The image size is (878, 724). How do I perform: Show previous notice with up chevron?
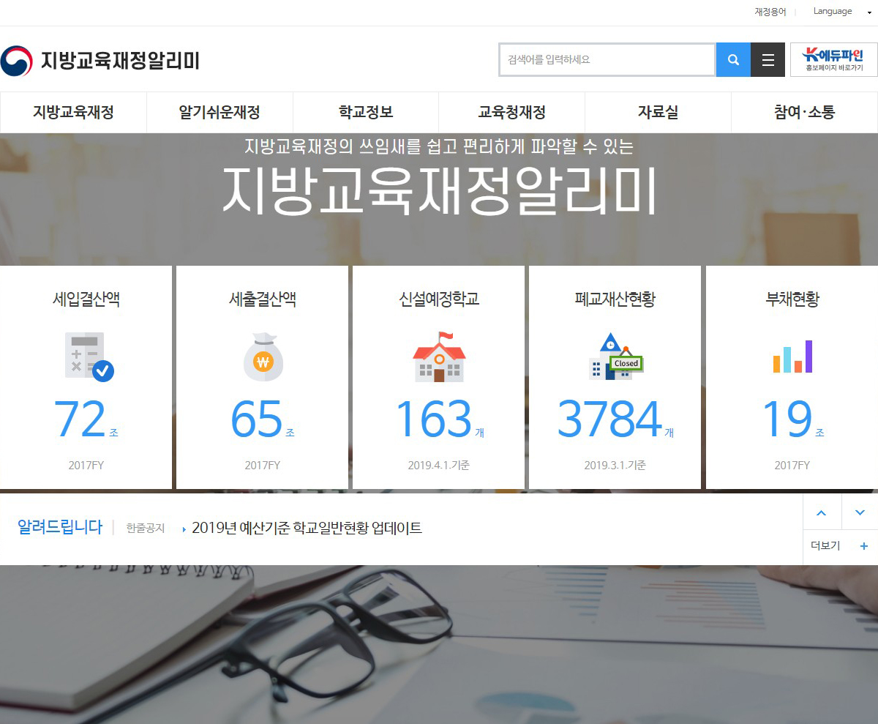pyautogui.click(x=822, y=512)
